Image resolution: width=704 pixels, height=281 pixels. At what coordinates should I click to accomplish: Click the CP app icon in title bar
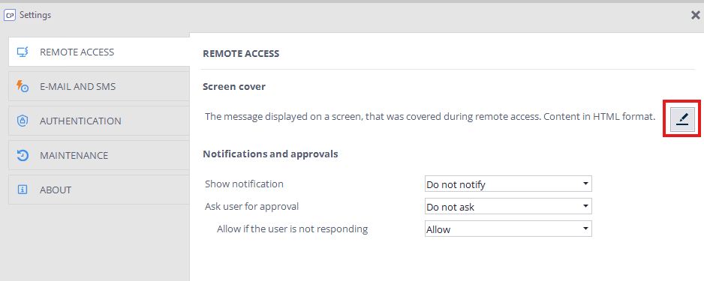(x=10, y=15)
